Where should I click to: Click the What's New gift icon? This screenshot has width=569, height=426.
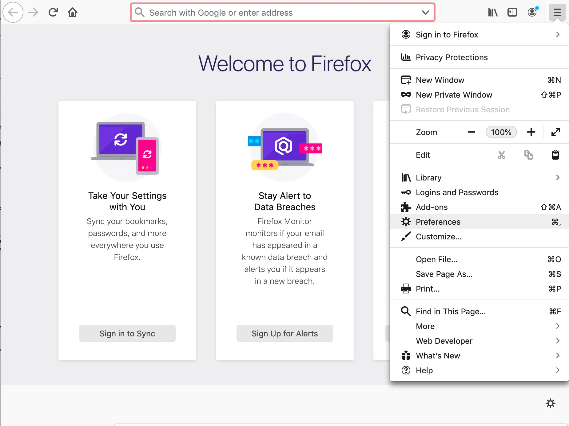pyautogui.click(x=406, y=355)
